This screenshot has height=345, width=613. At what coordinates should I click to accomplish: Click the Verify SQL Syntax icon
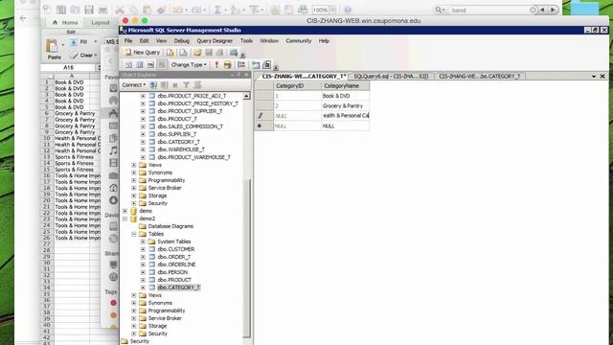tap(228, 65)
